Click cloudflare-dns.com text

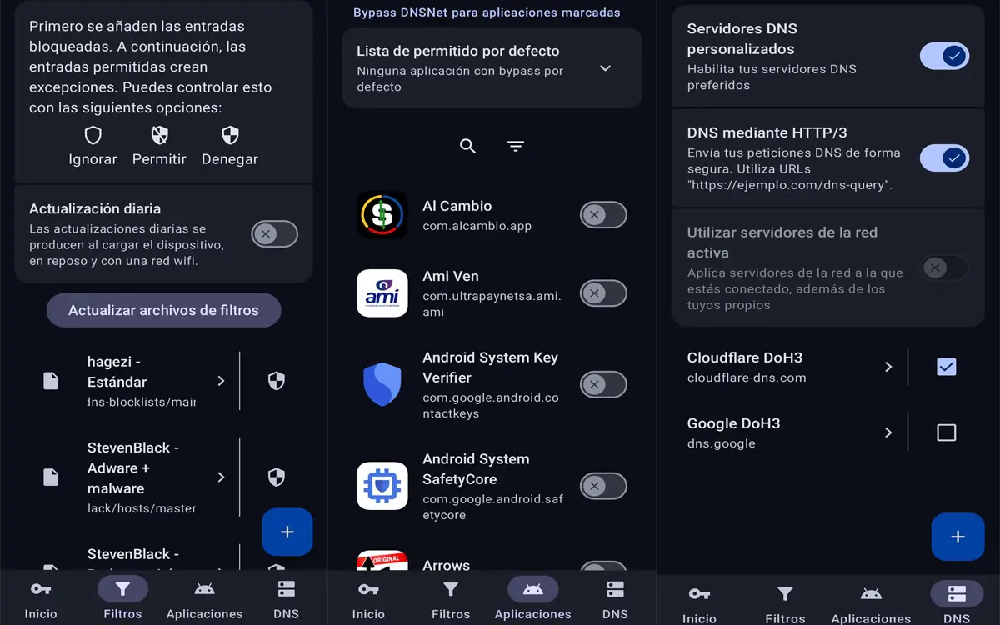747,377
